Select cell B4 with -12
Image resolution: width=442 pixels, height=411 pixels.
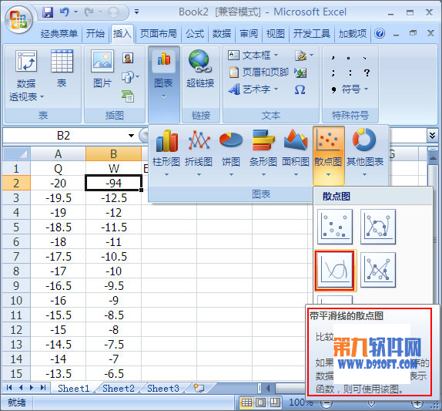pyautogui.click(x=113, y=213)
